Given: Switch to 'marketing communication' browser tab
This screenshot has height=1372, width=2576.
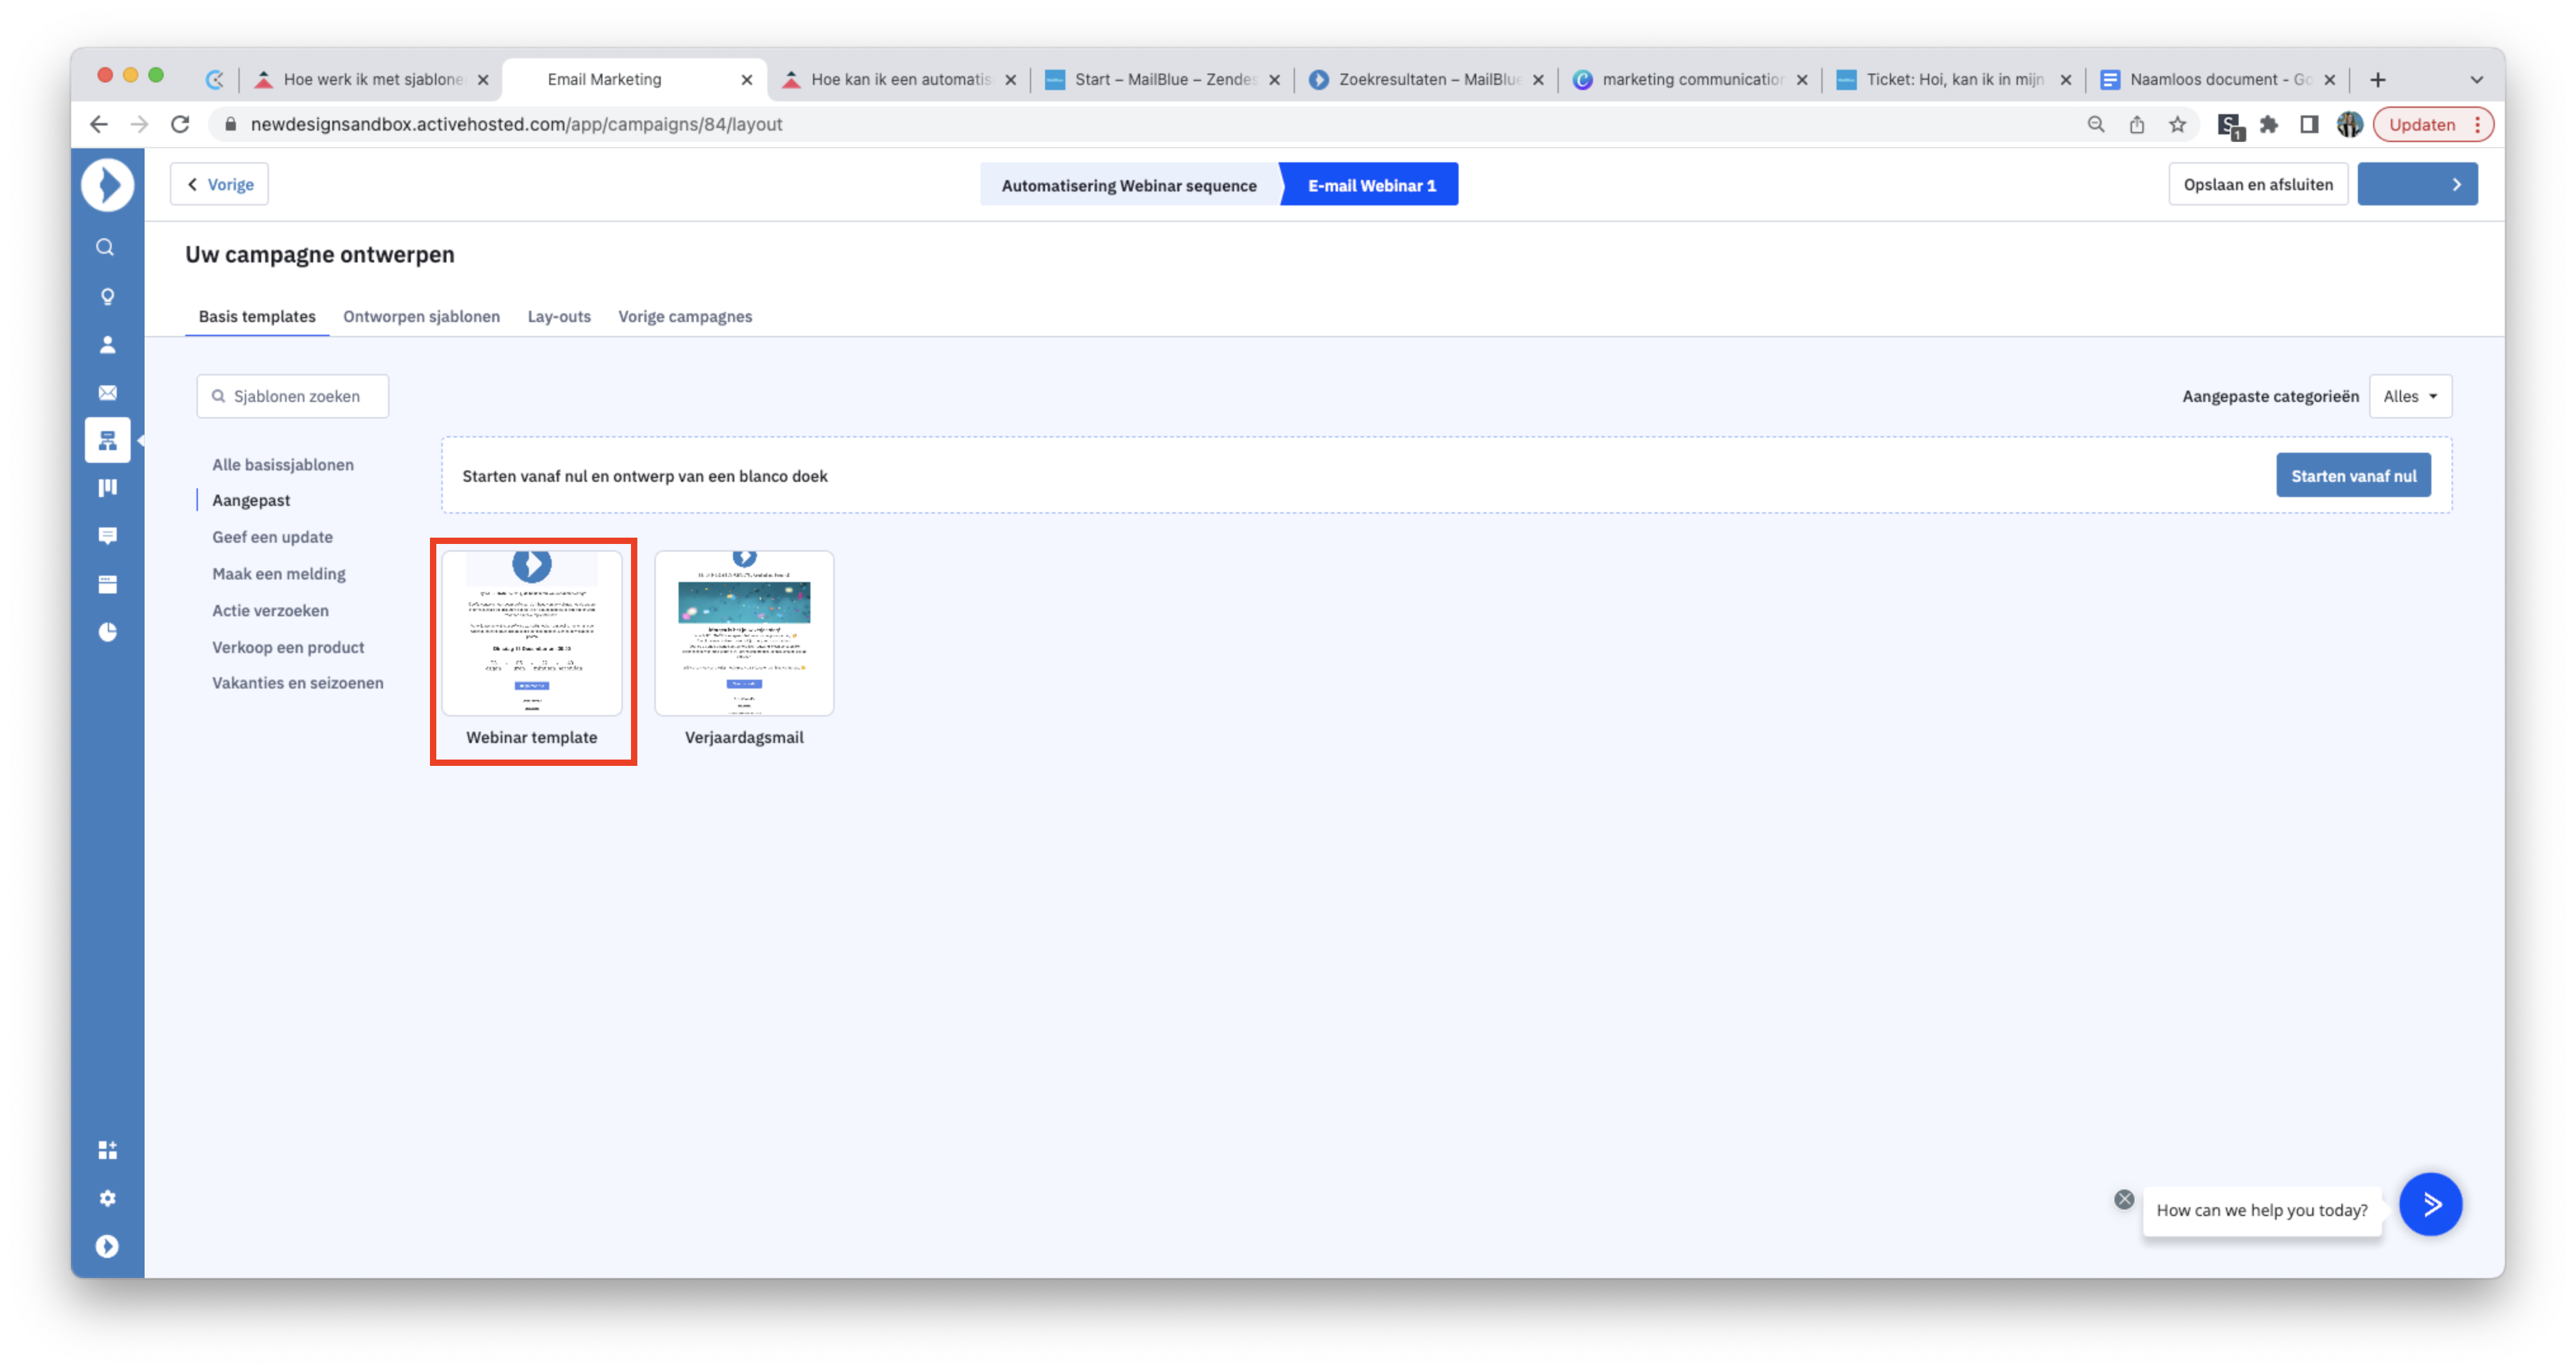Looking at the screenshot, I should click(x=1690, y=79).
